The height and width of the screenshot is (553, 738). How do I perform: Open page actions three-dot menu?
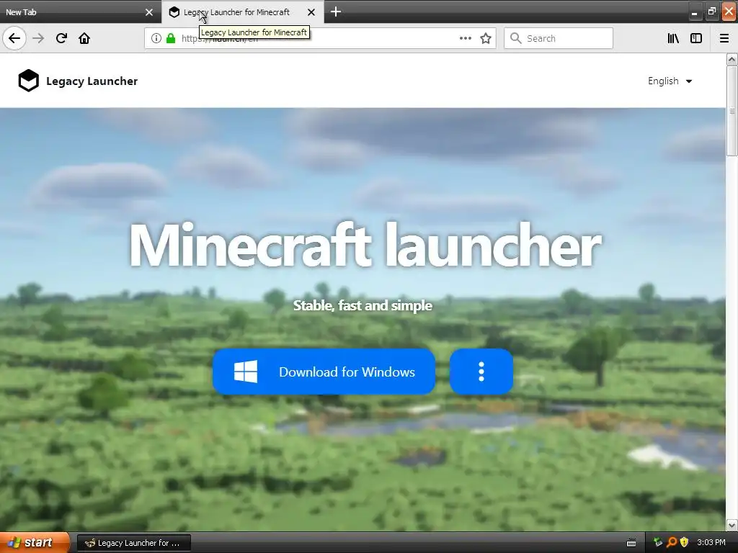coord(466,38)
